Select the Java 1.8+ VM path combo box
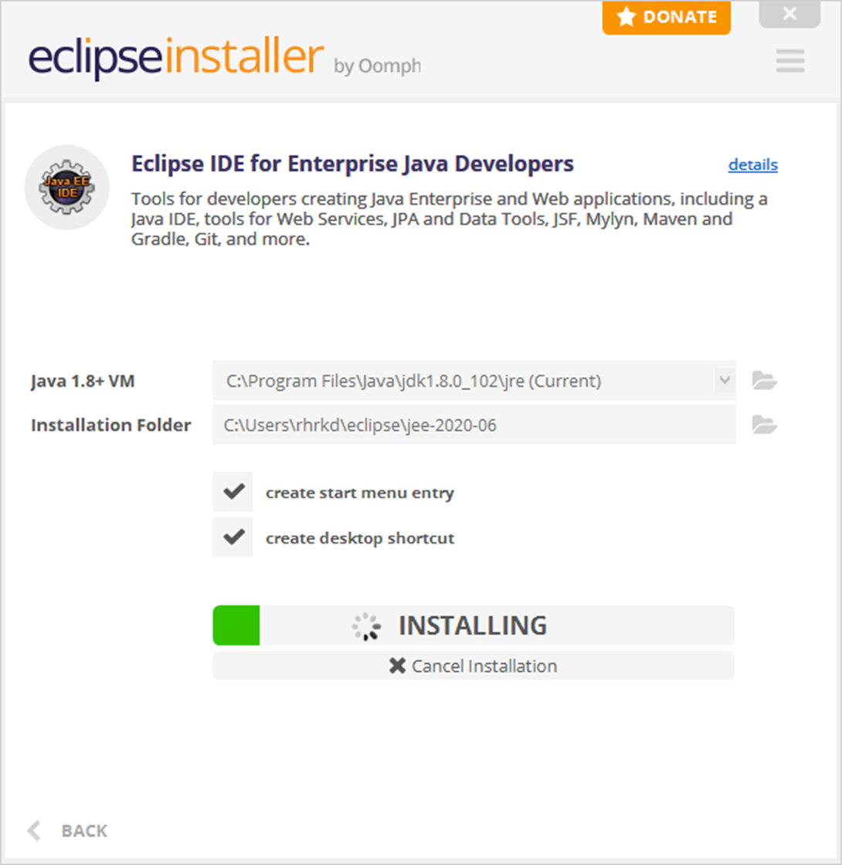The height and width of the screenshot is (865, 842). point(474,381)
